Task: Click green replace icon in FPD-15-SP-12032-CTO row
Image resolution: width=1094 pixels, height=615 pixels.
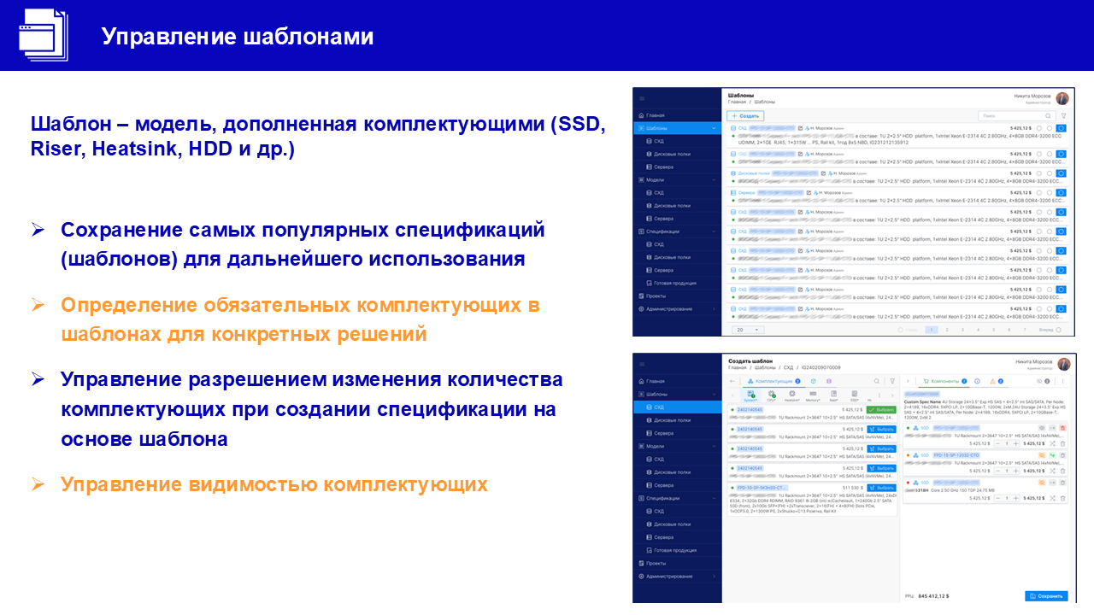Action: [x=1052, y=455]
